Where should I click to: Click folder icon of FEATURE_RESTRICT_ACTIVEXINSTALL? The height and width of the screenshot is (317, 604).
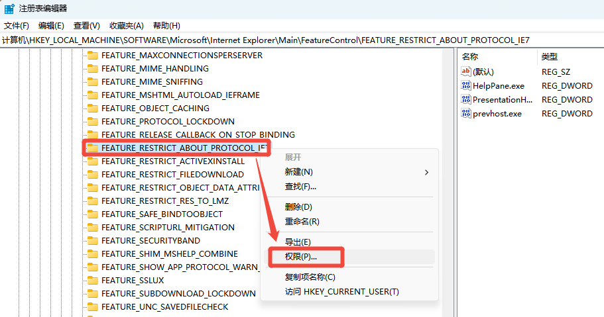(92, 161)
